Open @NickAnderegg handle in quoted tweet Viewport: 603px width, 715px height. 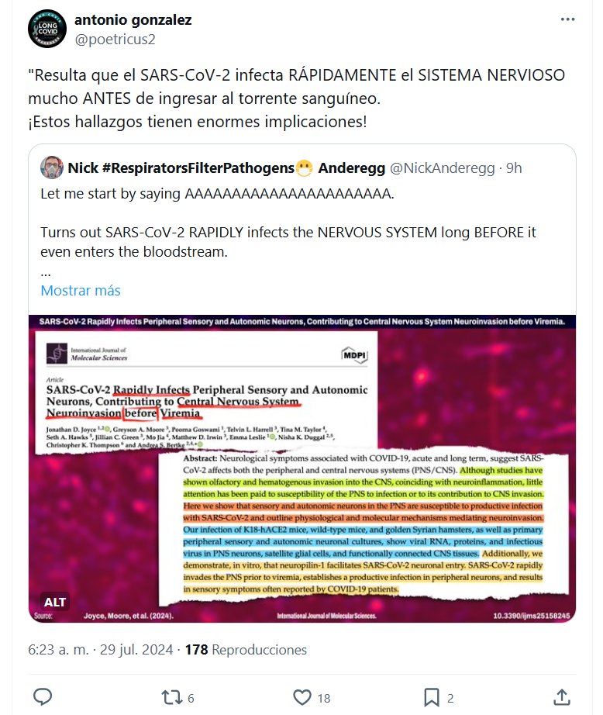(x=442, y=168)
